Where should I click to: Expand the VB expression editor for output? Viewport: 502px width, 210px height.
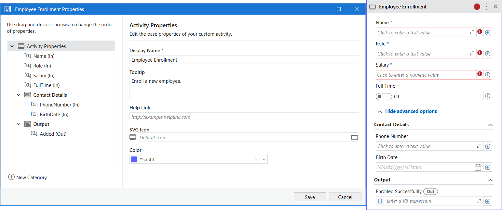pos(479,201)
